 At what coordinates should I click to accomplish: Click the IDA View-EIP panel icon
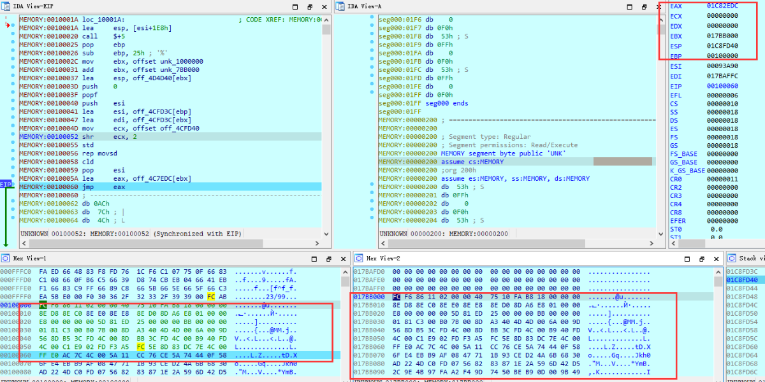click(x=4, y=6)
